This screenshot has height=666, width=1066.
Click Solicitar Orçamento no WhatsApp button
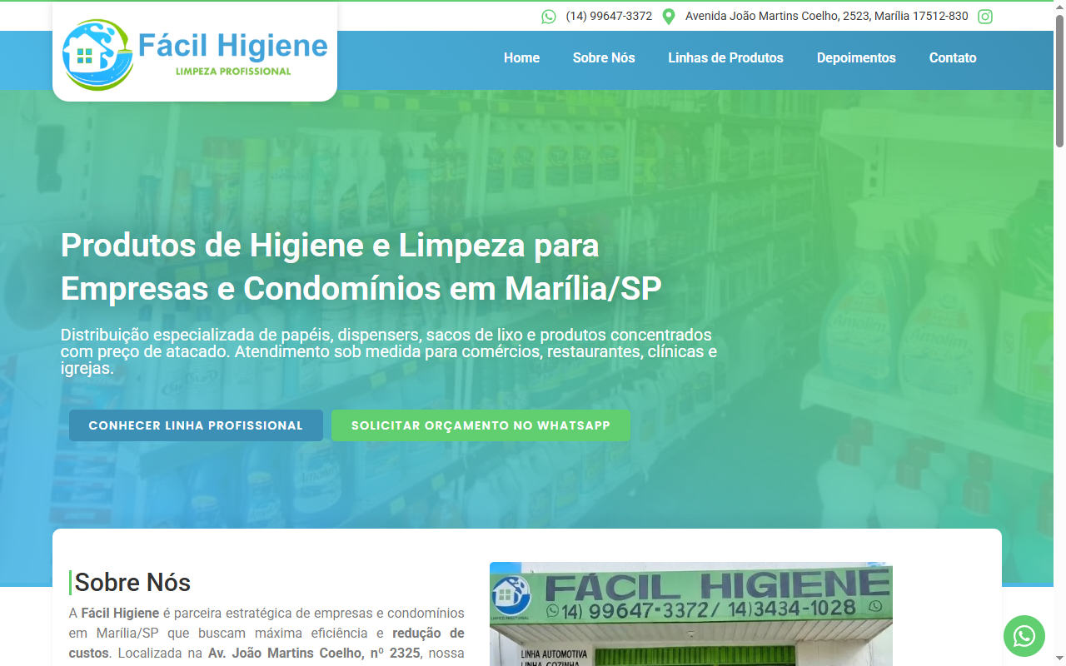point(481,425)
